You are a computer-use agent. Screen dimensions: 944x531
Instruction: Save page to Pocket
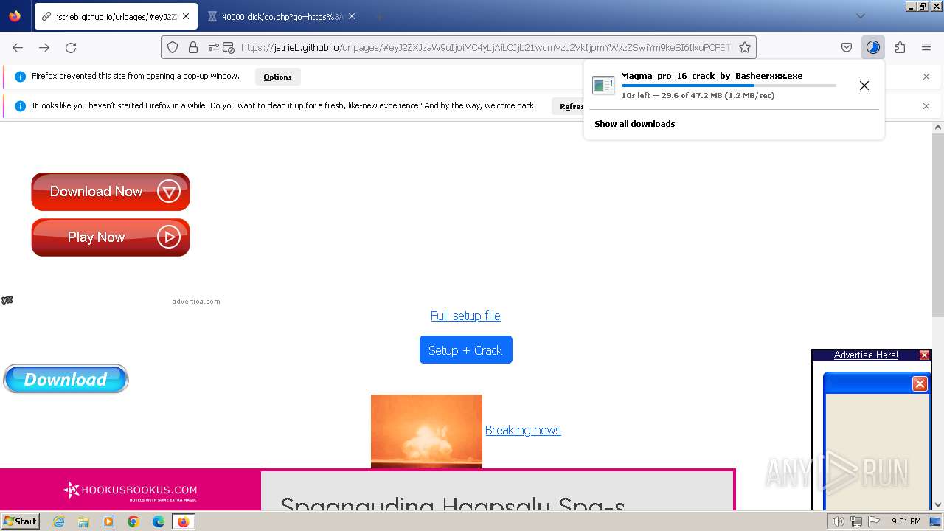(x=847, y=47)
